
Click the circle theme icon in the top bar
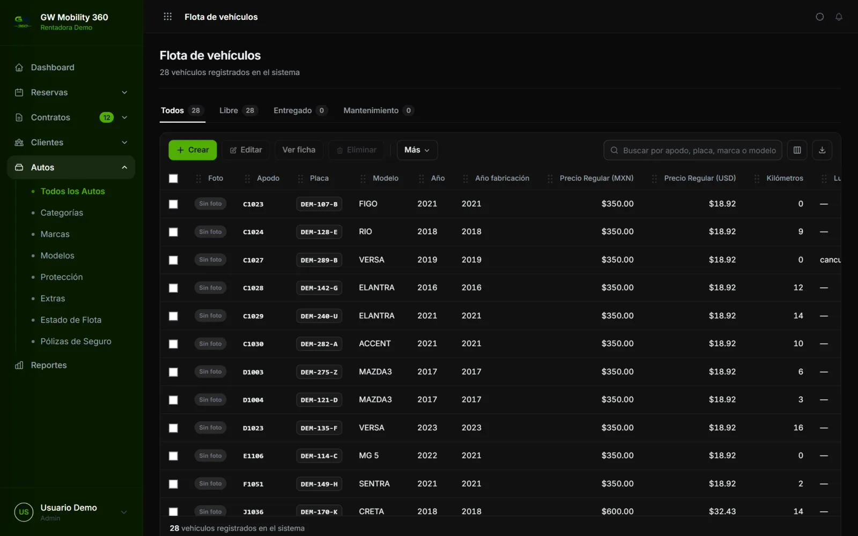(x=819, y=17)
